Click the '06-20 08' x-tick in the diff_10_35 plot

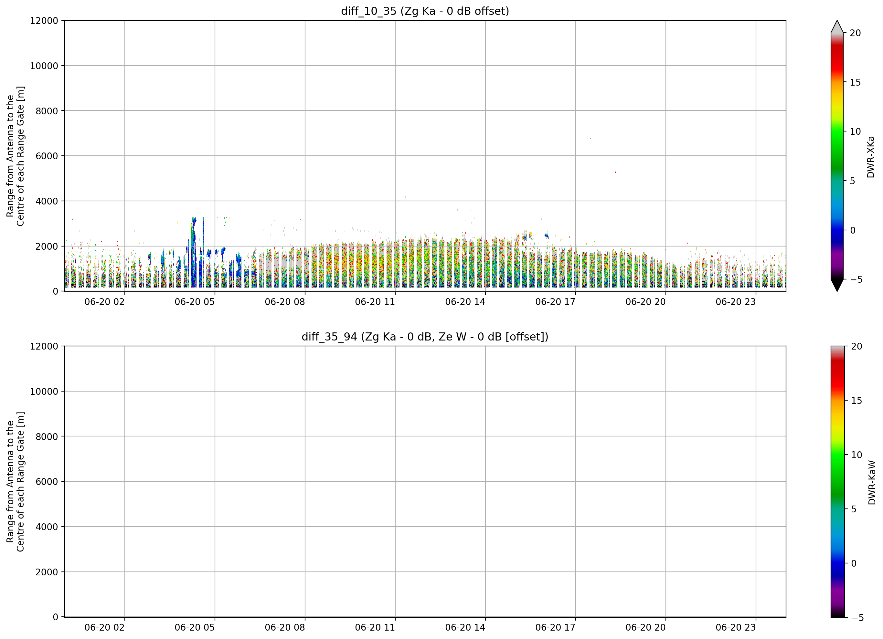(x=285, y=302)
